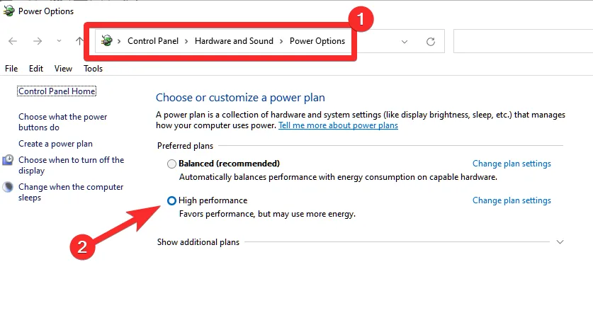This screenshot has width=593, height=313.
Task: Click the Back navigation arrow
Action: (x=13, y=41)
